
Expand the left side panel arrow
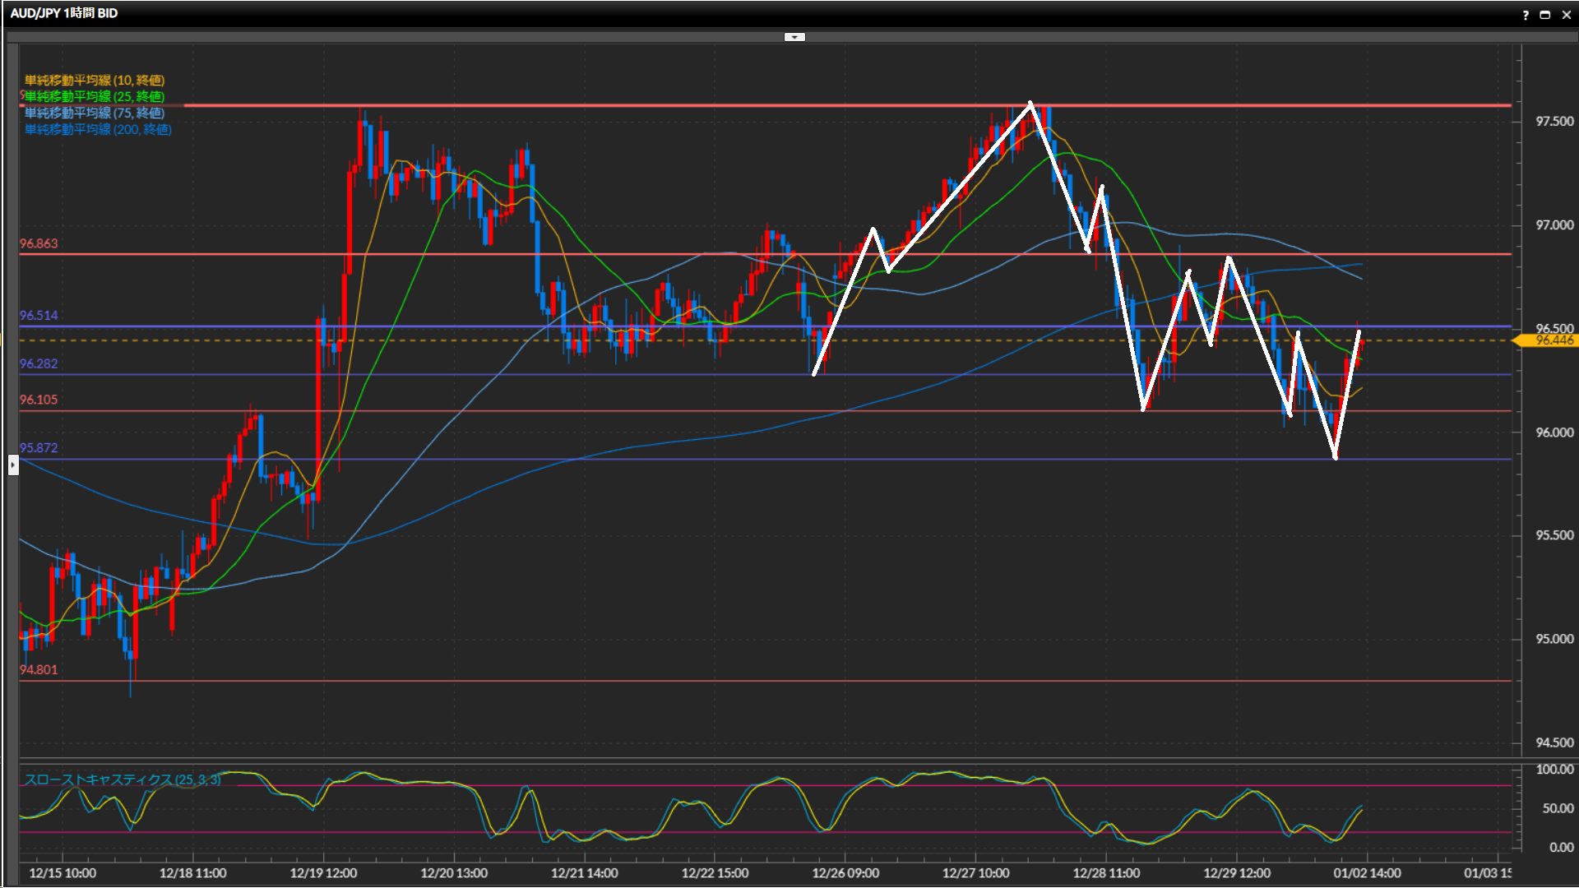[13, 466]
